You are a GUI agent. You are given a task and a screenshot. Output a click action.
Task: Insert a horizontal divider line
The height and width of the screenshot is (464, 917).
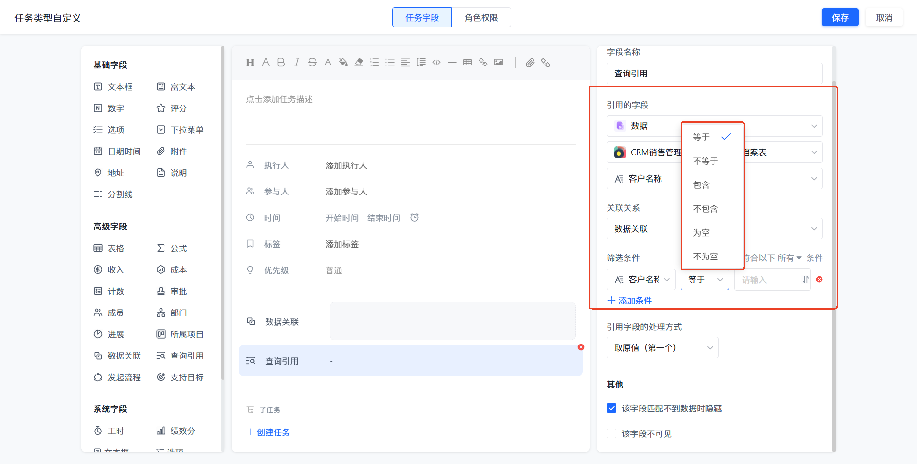[x=452, y=63]
